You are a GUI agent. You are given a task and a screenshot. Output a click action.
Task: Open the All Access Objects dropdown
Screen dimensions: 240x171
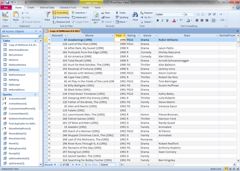click(x=36, y=31)
